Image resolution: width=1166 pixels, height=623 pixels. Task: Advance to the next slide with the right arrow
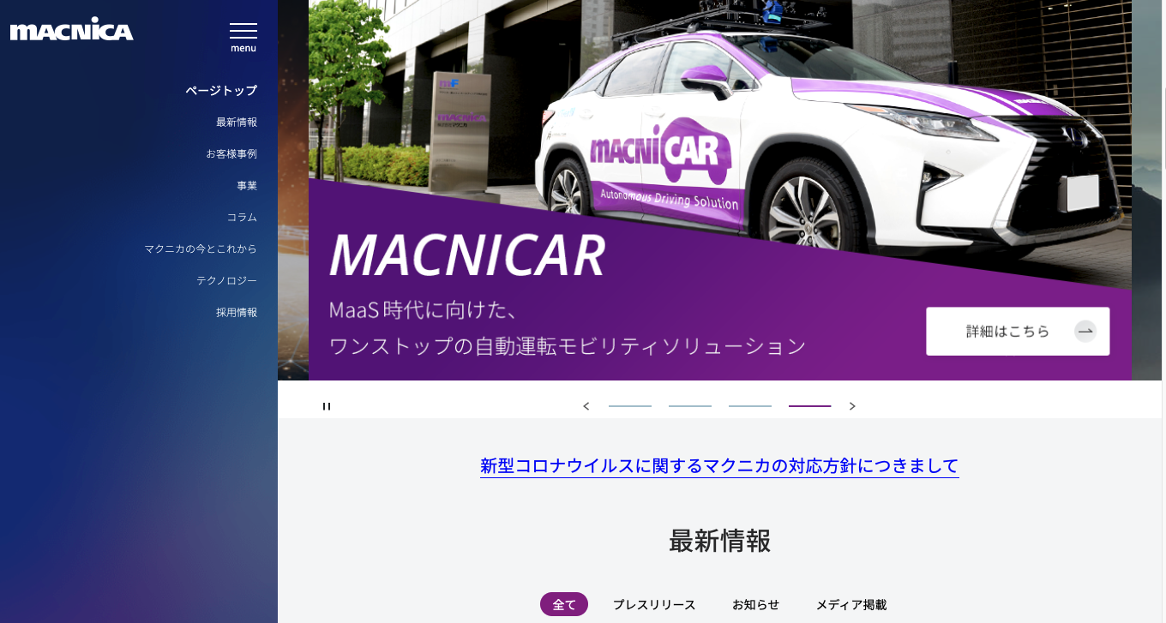tap(852, 406)
